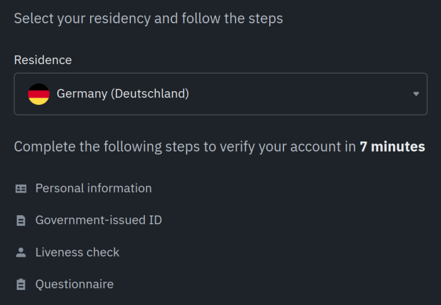
Task: Click the Personal information card icon
Action: 21,189
